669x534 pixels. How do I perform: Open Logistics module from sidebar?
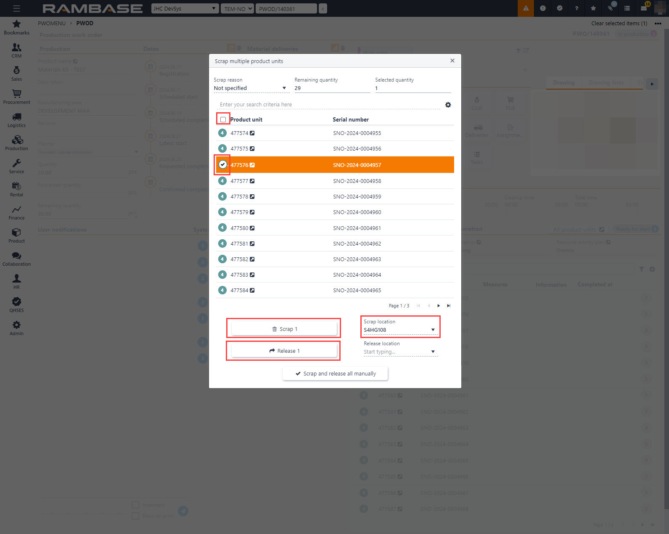click(x=16, y=120)
